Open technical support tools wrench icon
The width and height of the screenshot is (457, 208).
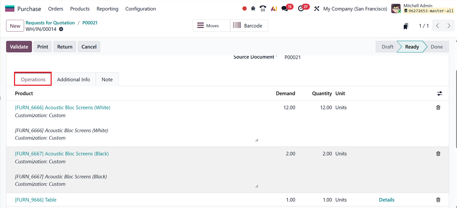[316, 8]
